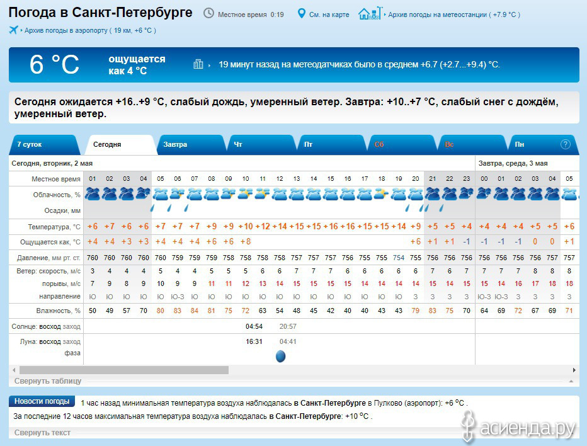The height and width of the screenshot is (446, 587).
Task: Click the small arrow next to banner building icon
Action: click(x=209, y=65)
